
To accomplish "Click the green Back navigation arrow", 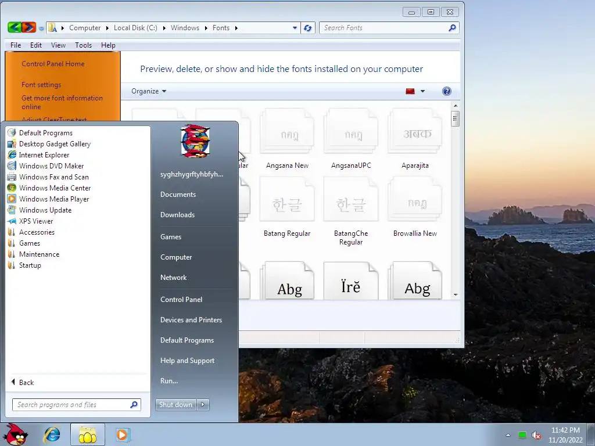I will (x=15, y=27).
